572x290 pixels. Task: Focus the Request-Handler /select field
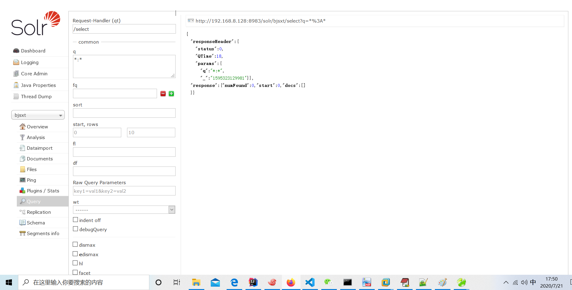(x=124, y=29)
